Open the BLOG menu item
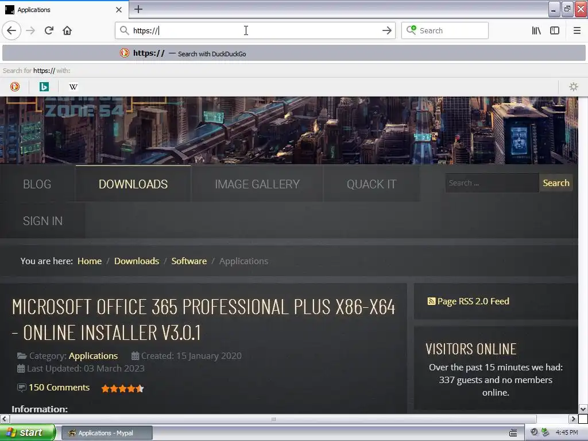The width and height of the screenshot is (588, 441). tap(37, 184)
